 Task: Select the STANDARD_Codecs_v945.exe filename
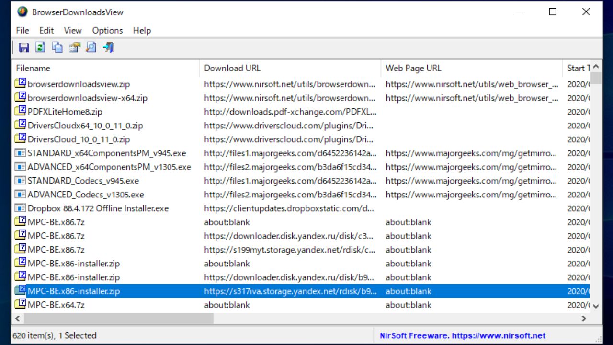[83, 181]
